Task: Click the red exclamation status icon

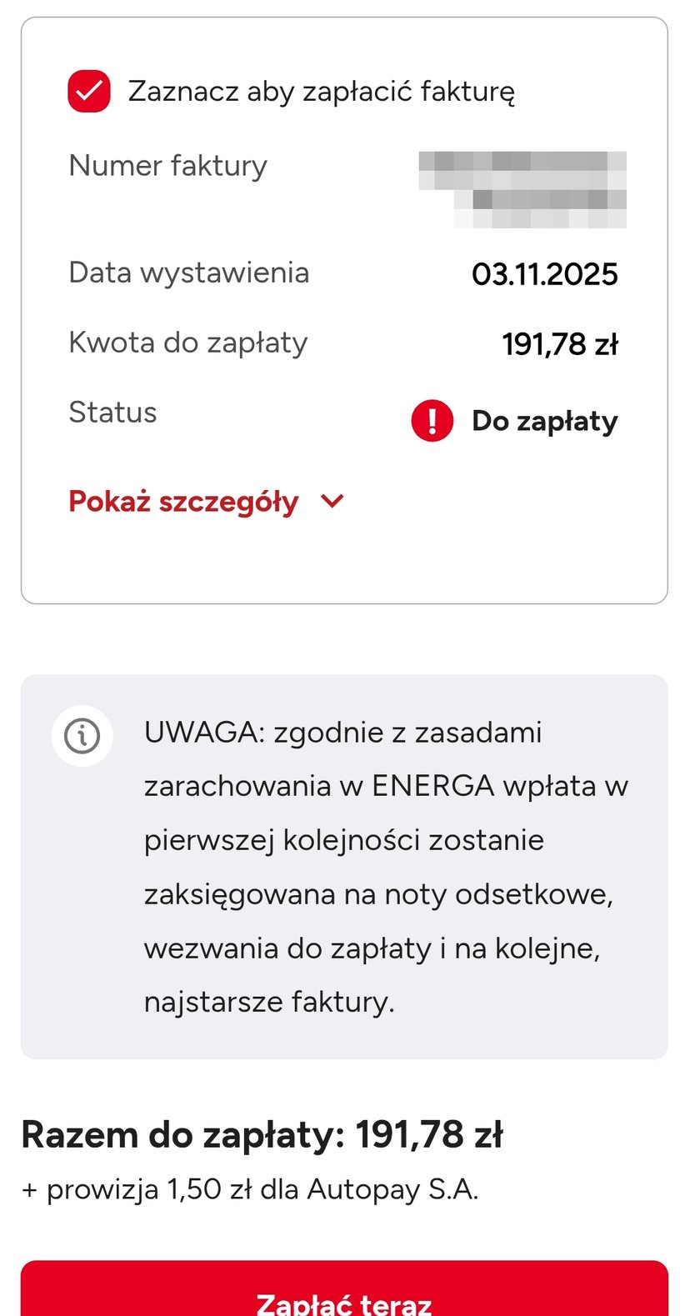Action: click(x=432, y=420)
